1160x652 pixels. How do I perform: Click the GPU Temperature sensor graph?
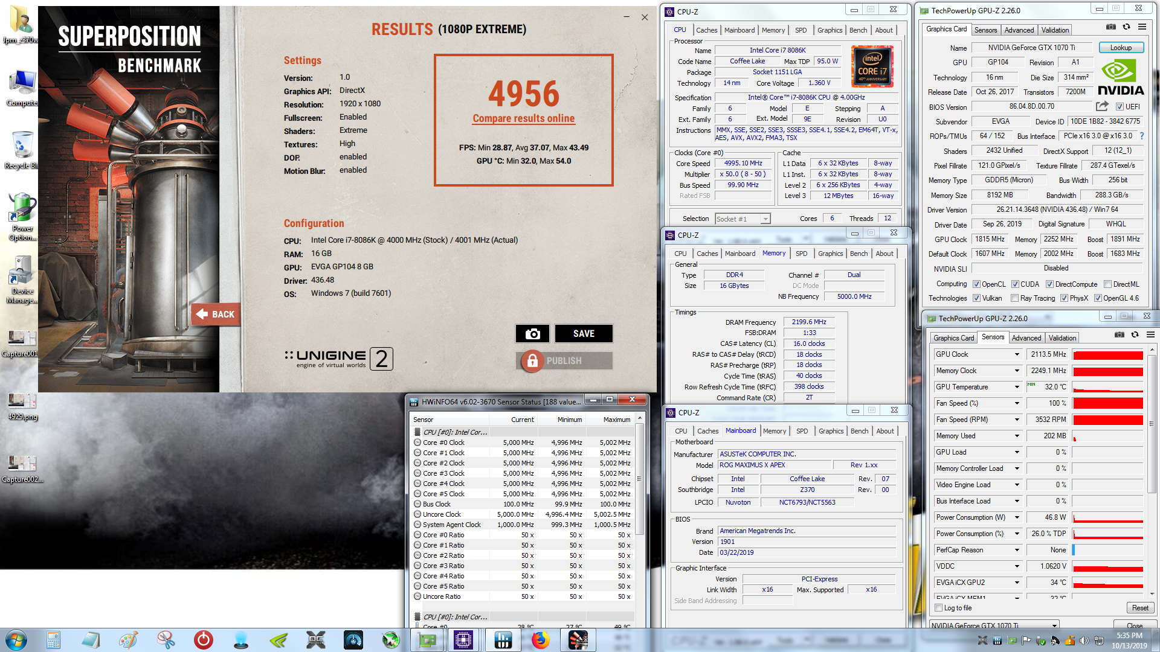coord(1108,387)
